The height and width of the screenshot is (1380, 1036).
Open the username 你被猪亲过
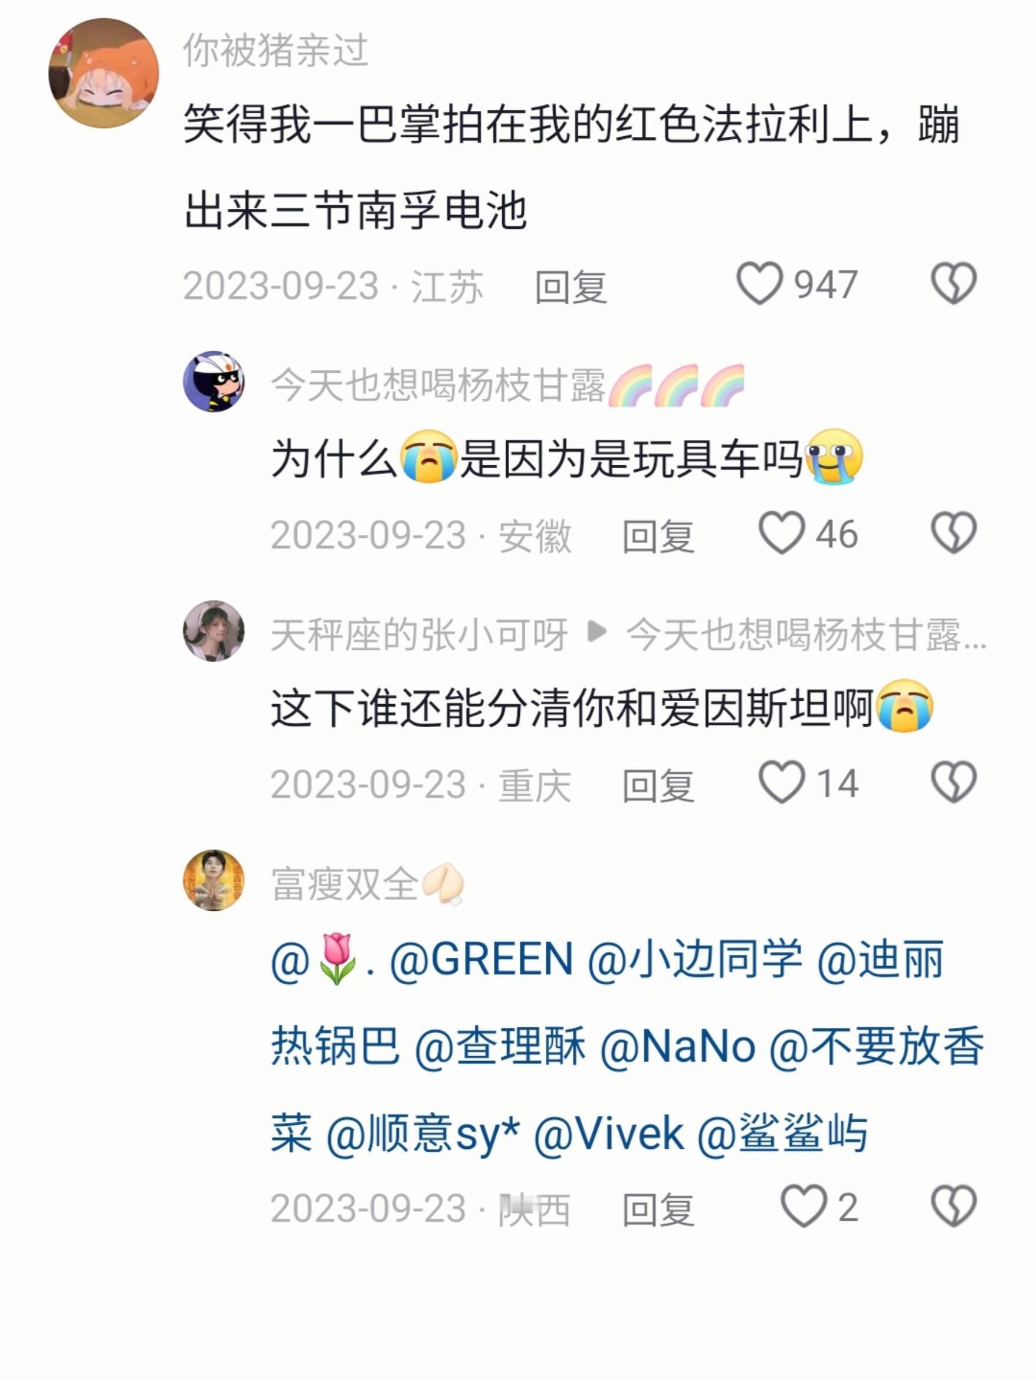[x=276, y=51]
